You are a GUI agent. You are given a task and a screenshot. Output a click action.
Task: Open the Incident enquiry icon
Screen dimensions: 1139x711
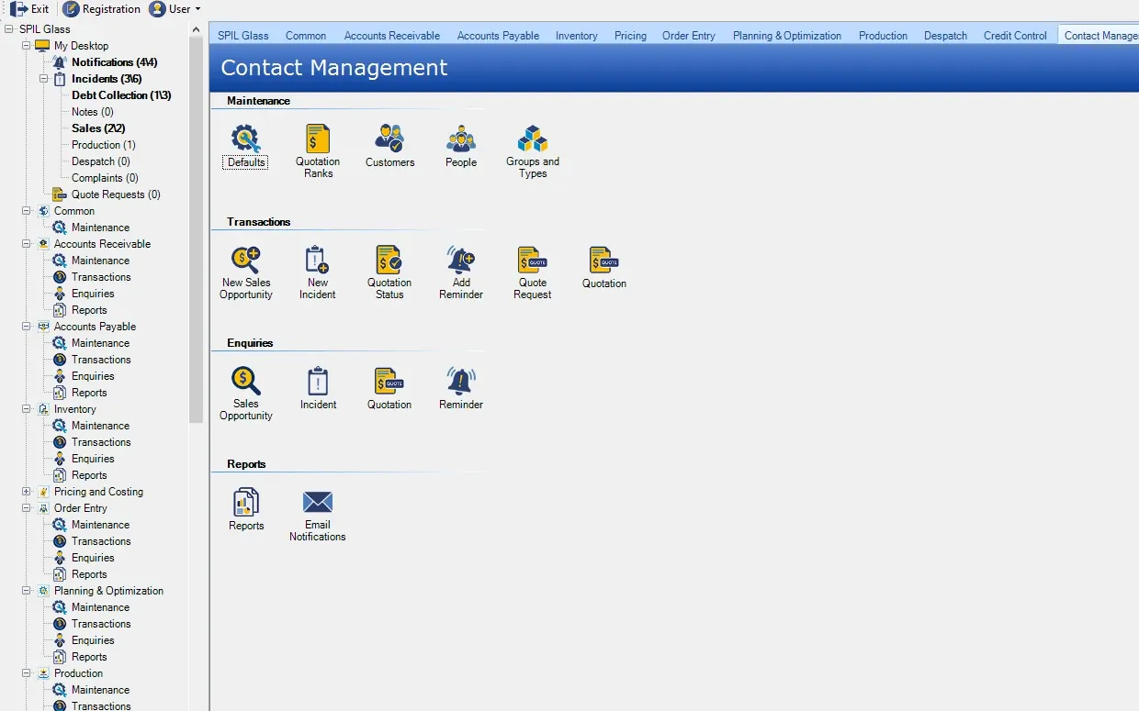318,388
